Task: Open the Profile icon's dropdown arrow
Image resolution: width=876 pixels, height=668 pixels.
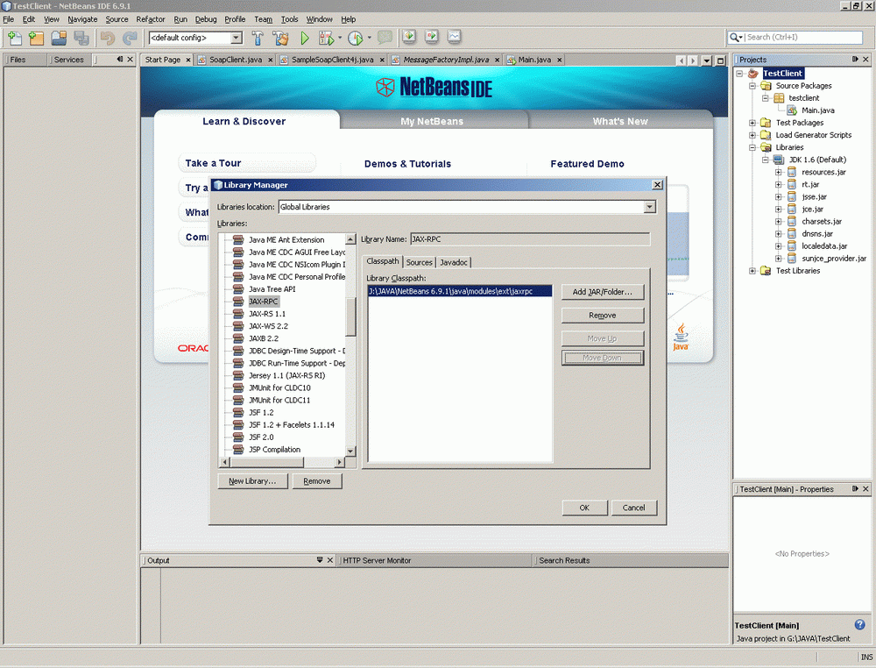Action: click(x=370, y=38)
